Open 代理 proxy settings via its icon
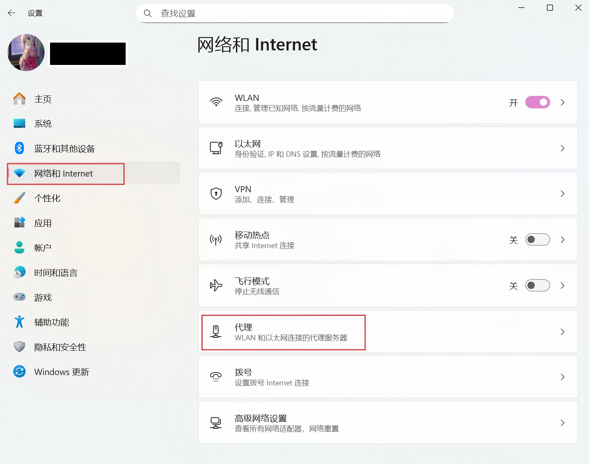The image size is (589, 464). 216,332
